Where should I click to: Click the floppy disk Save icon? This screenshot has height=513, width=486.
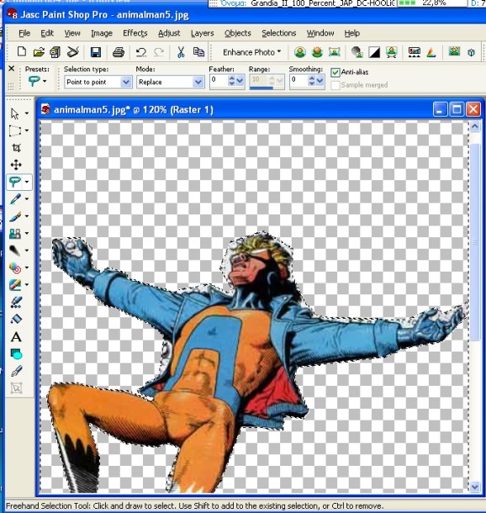coord(96,52)
